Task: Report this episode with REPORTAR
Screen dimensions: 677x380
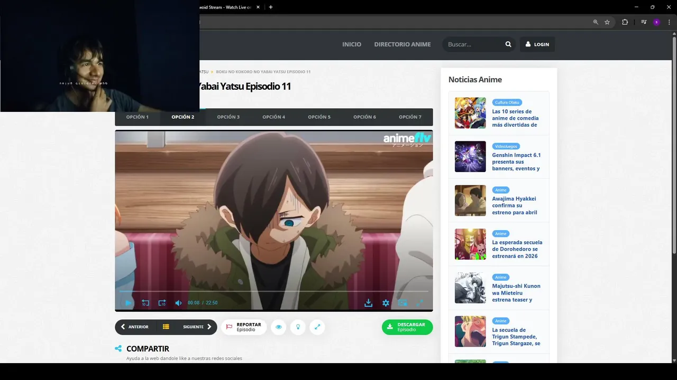Action: coord(243,327)
